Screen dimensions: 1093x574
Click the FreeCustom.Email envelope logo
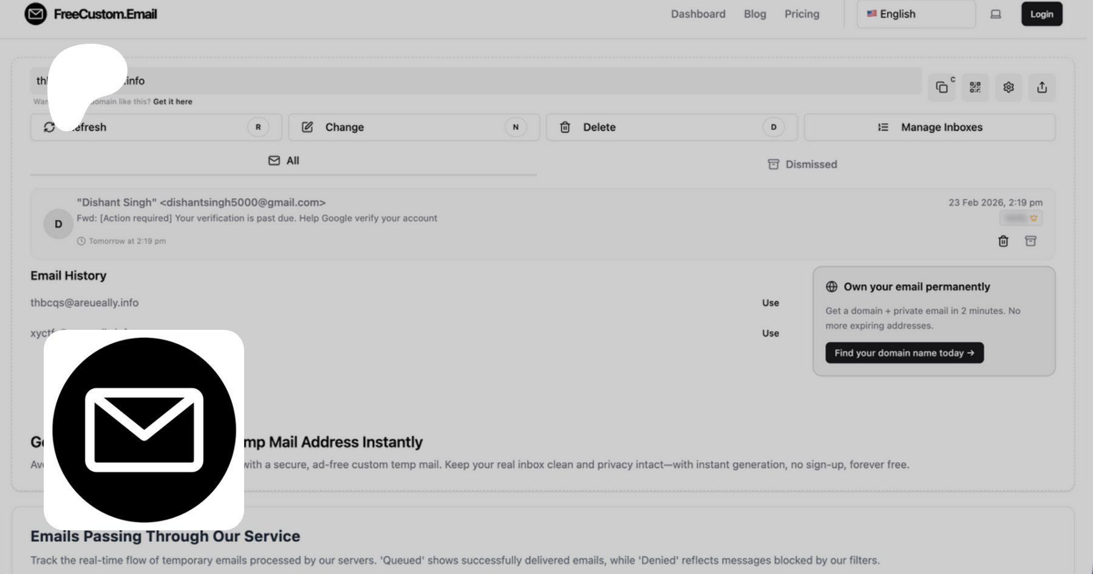(x=36, y=14)
